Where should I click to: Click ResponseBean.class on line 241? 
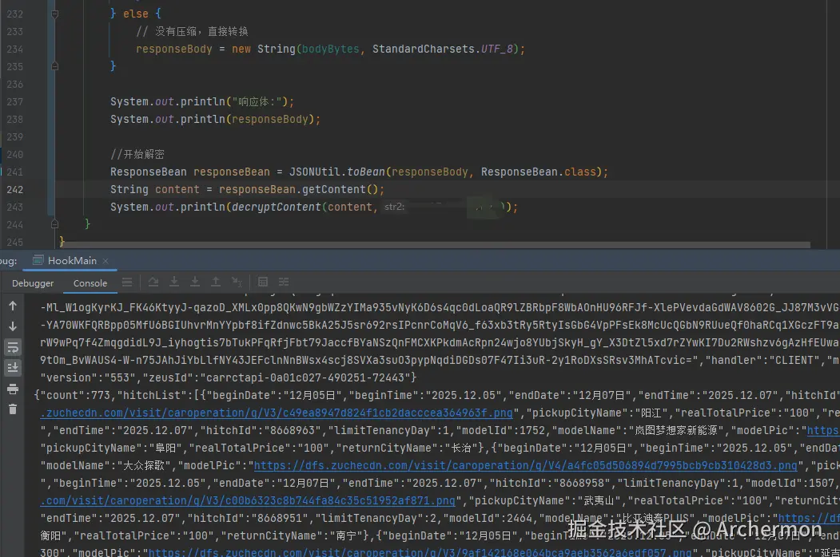[x=539, y=172]
